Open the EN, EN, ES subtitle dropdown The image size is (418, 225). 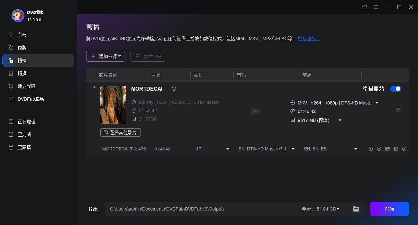pos(356,149)
